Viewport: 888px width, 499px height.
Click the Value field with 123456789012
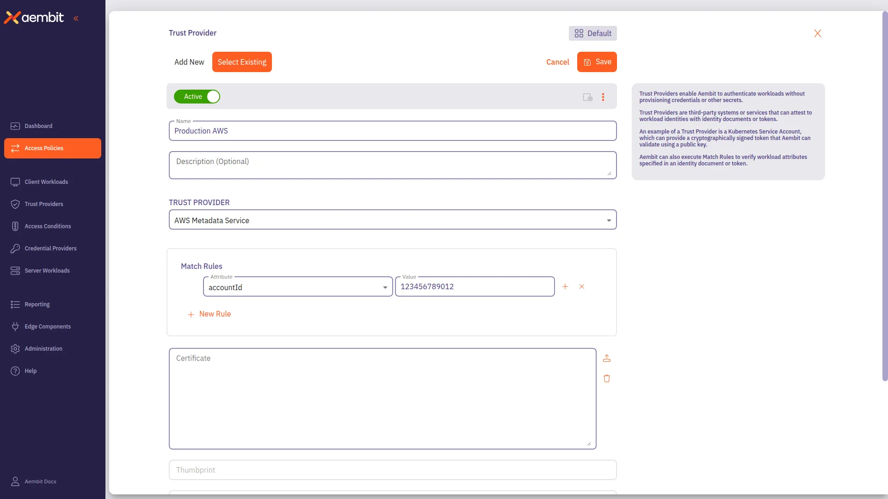475,286
